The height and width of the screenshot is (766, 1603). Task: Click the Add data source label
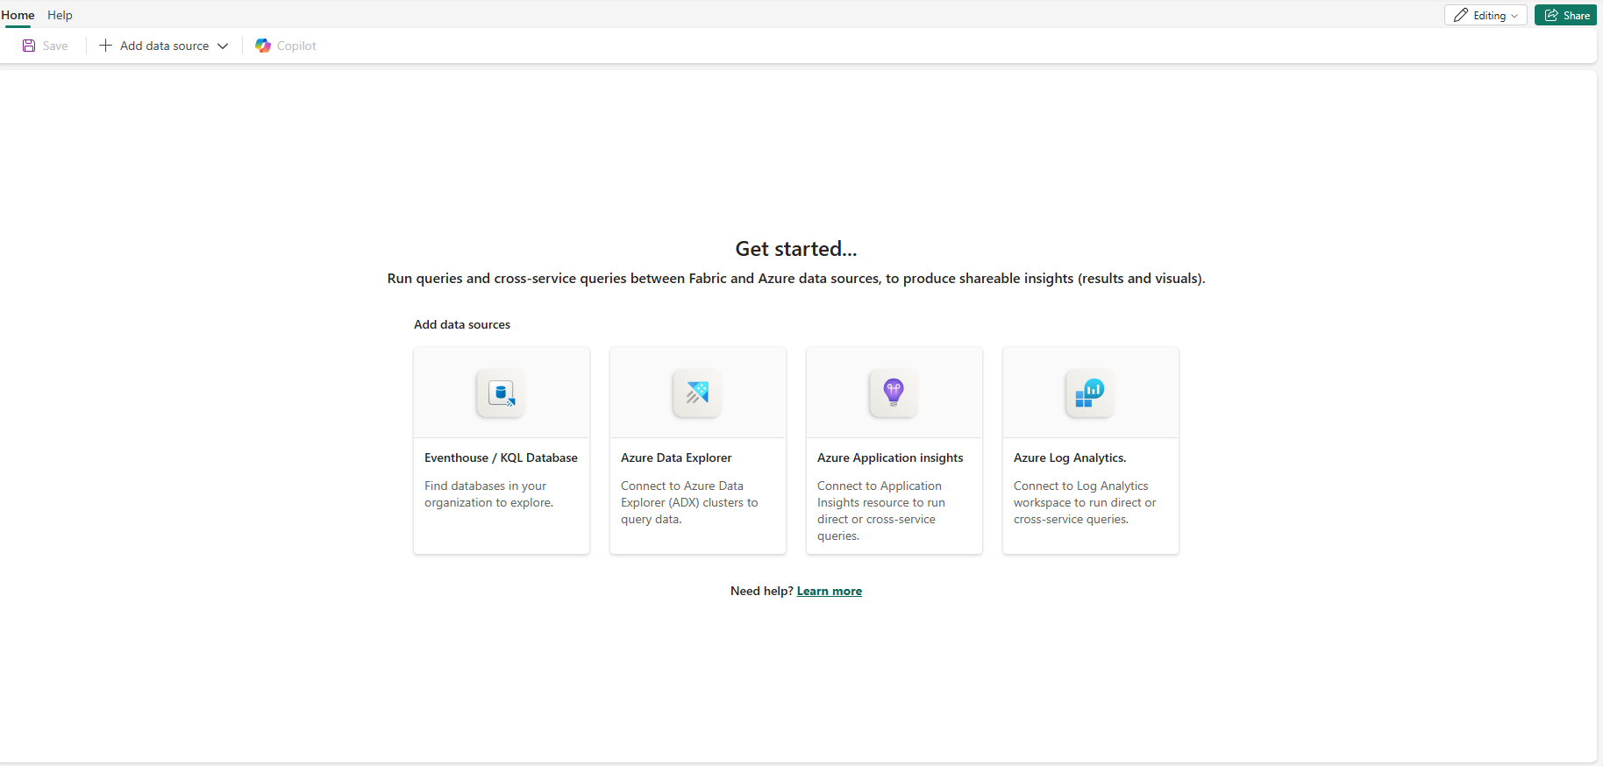pyautogui.click(x=164, y=46)
